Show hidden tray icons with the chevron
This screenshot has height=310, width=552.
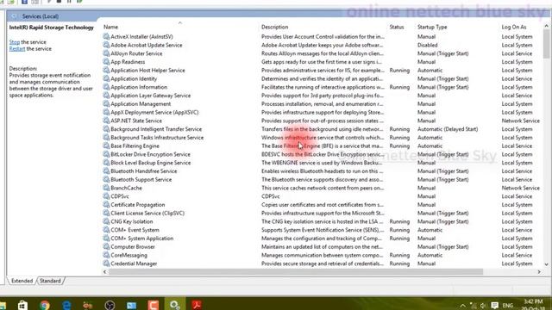coord(462,306)
